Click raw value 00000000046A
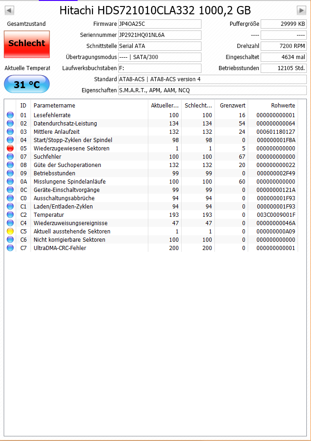The width and height of the screenshot is (311, 441). pyautogui.click(x=276, y=223)
